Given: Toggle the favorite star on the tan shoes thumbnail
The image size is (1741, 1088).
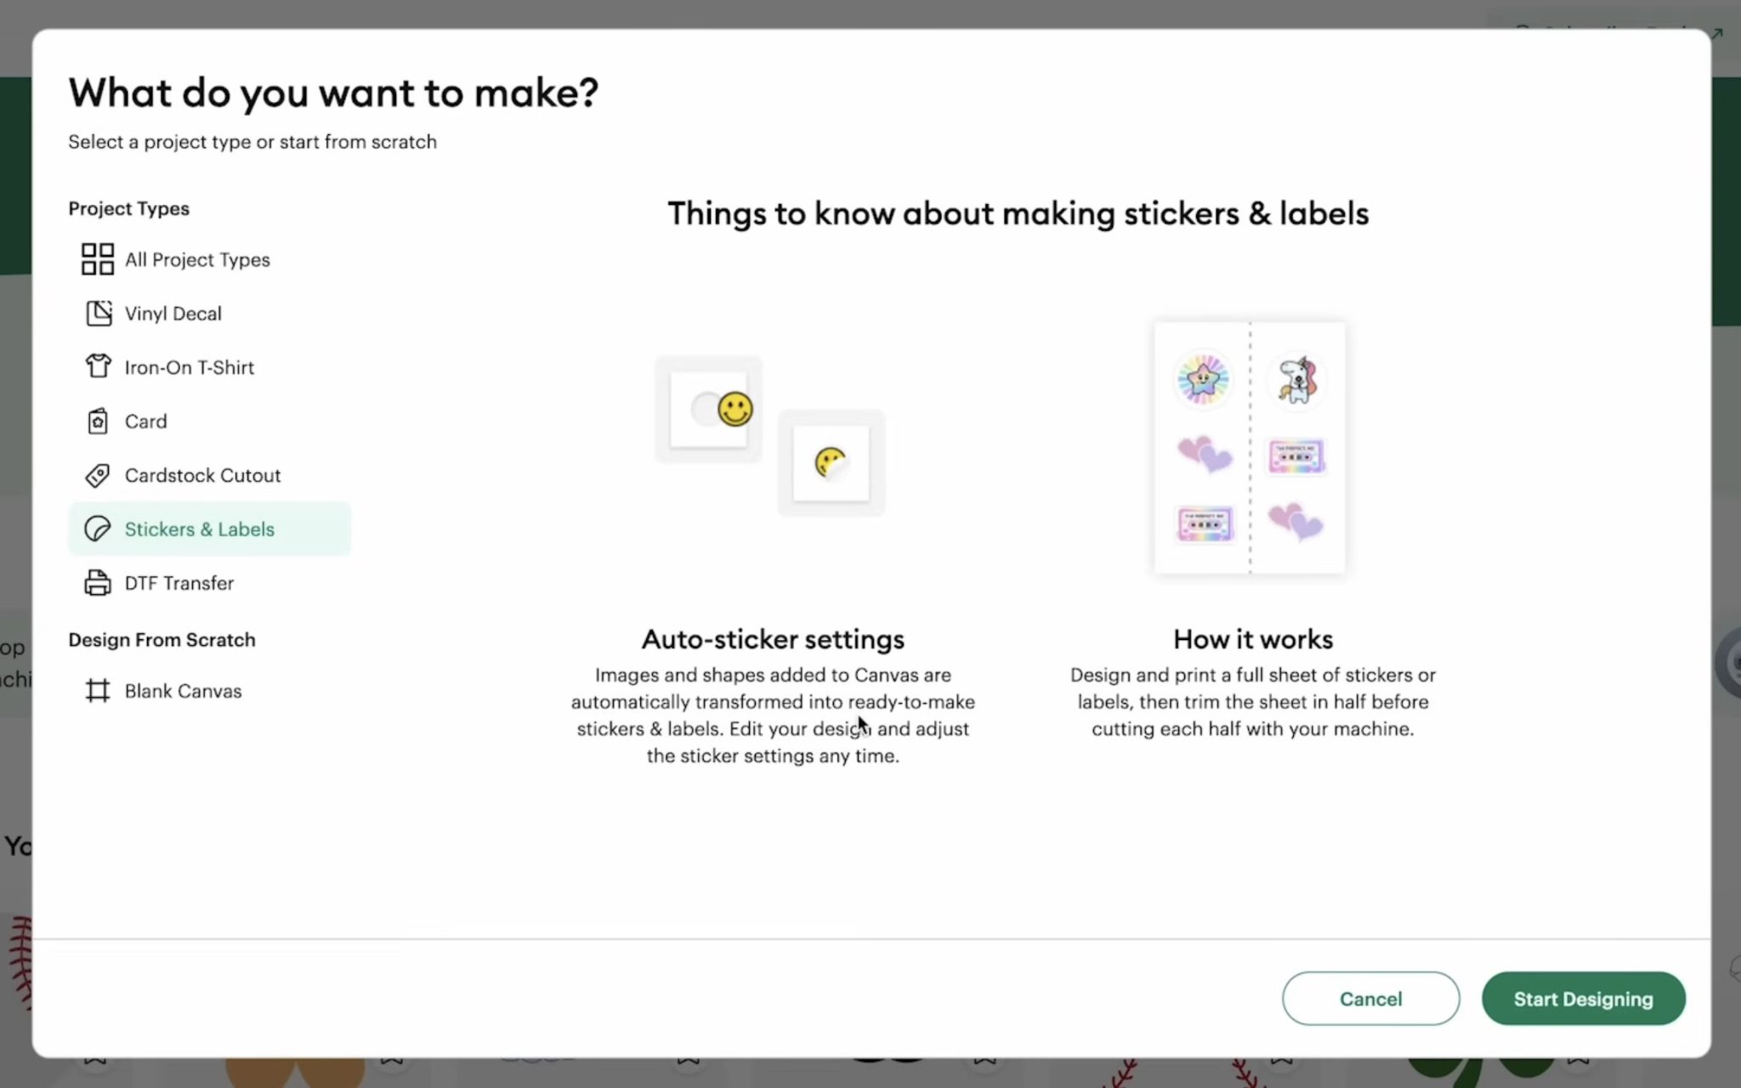Looking at the screenshot, I should [x=393, y=1062].
